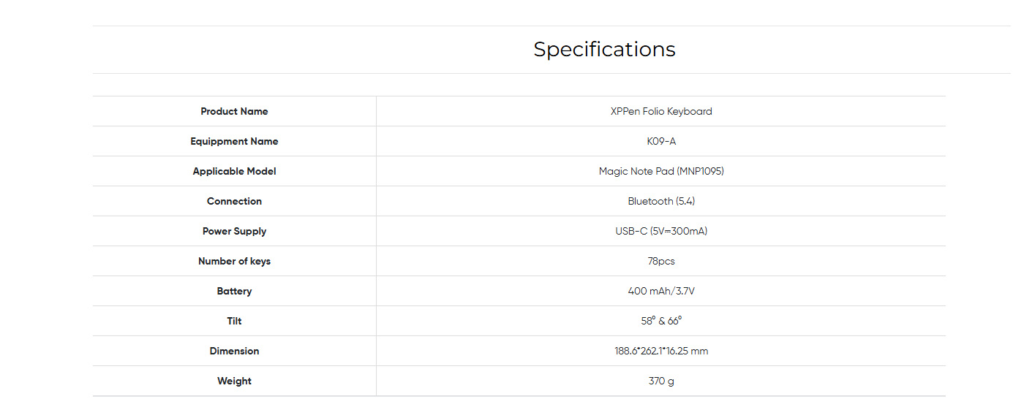
Task: Click the Connection row label
Action: (x=234, y=202)
